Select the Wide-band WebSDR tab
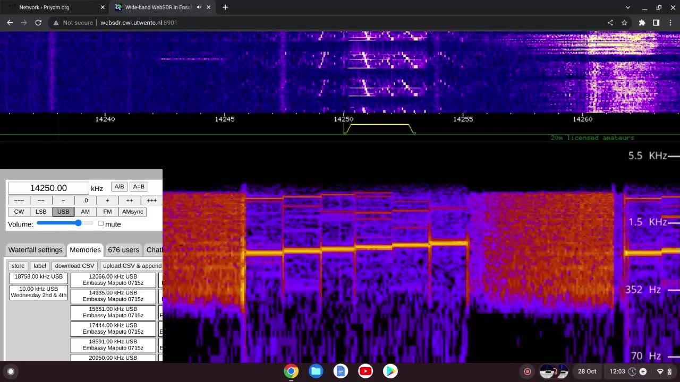The height and width of the screenshot is (382, 680). point(164,7)
